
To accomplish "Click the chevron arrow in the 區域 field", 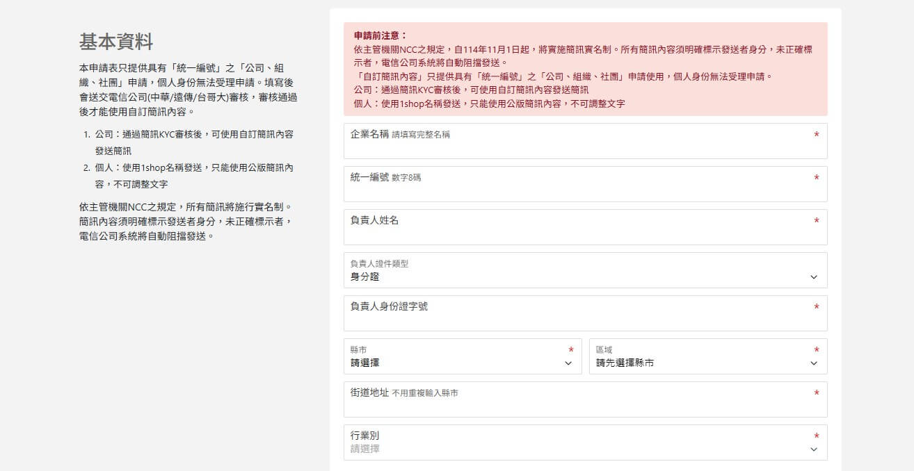I will click(x=814, y=363).
